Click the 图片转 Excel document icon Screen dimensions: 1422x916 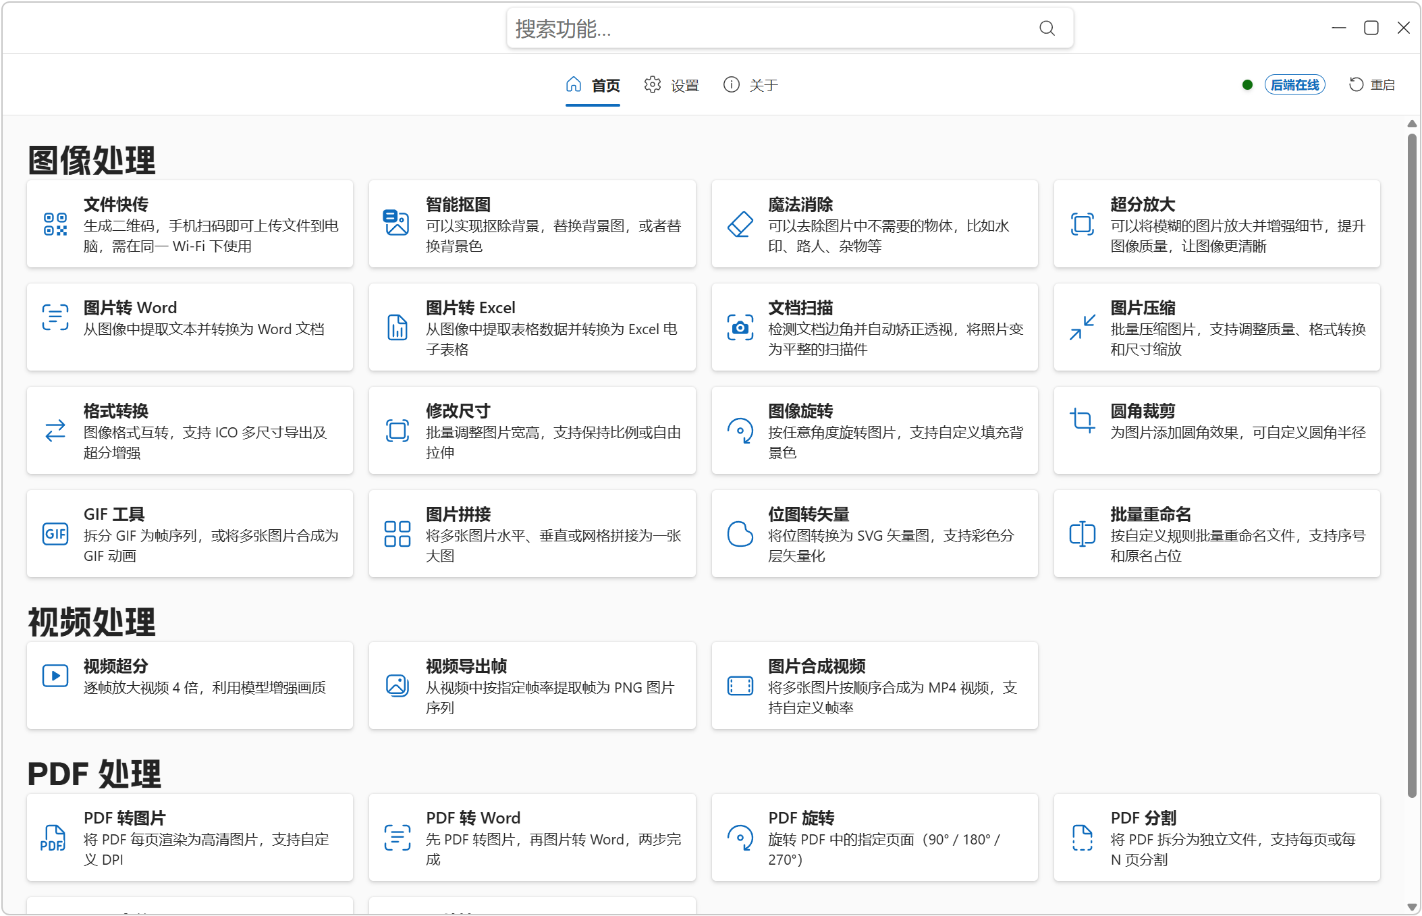[x=398, y=327]
